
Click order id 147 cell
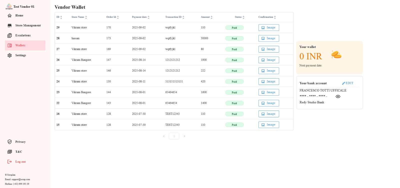coord(108,60)
